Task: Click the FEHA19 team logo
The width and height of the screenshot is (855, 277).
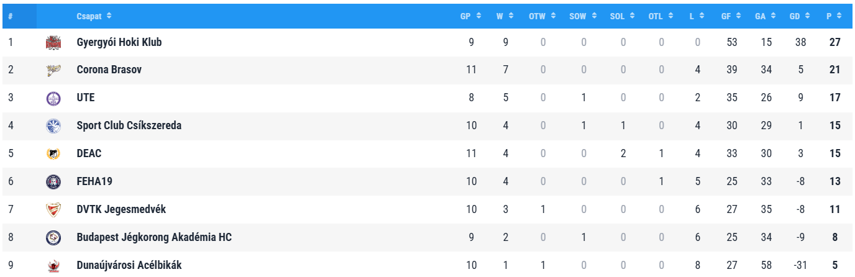Action: [53, 181]
